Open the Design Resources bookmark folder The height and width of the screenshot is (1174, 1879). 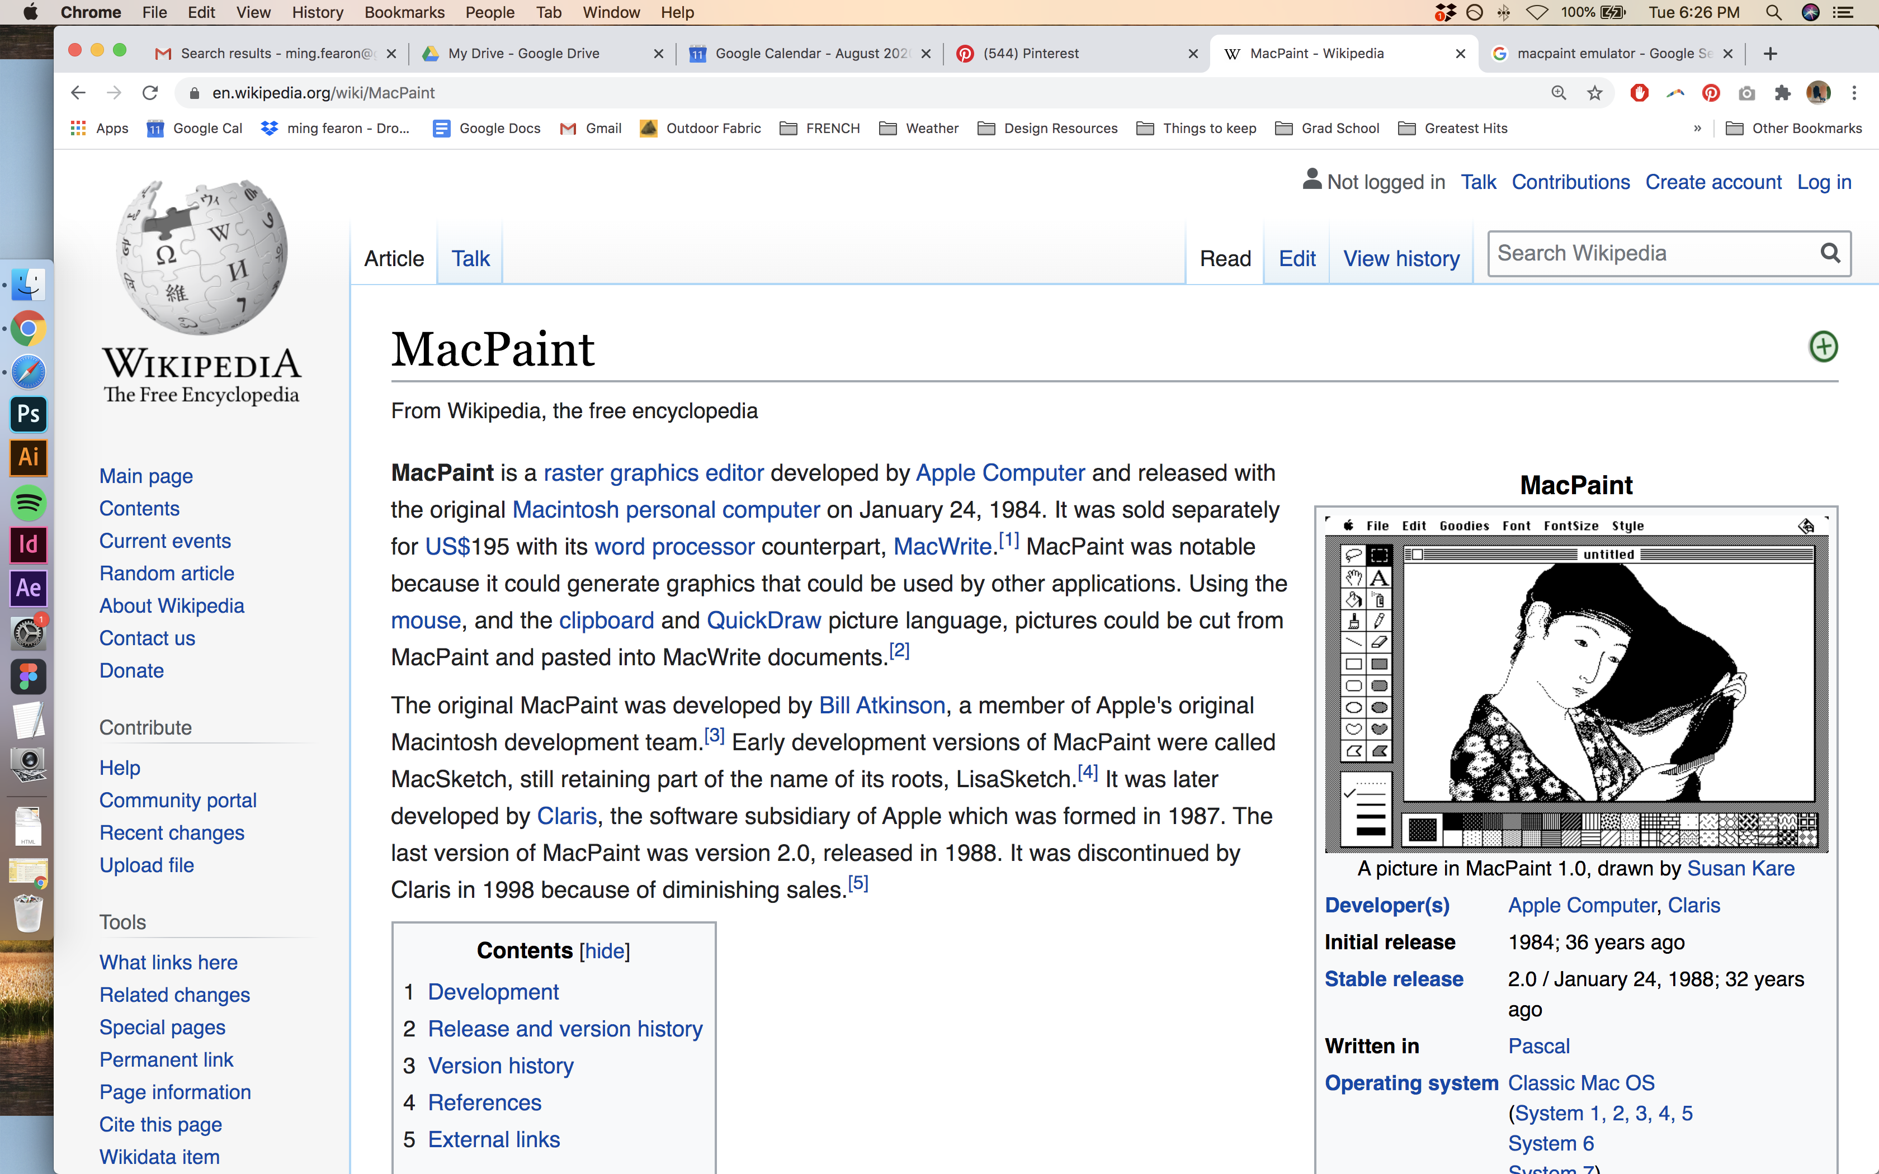(1047, 128)
